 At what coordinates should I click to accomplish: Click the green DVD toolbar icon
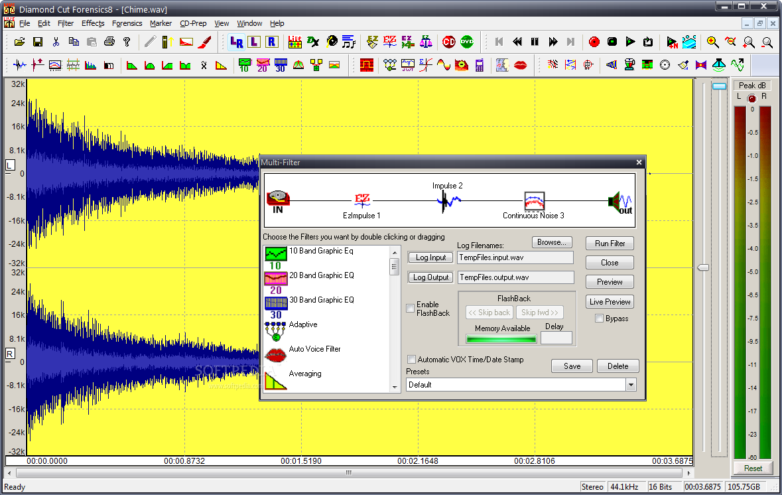pos(467,42)
